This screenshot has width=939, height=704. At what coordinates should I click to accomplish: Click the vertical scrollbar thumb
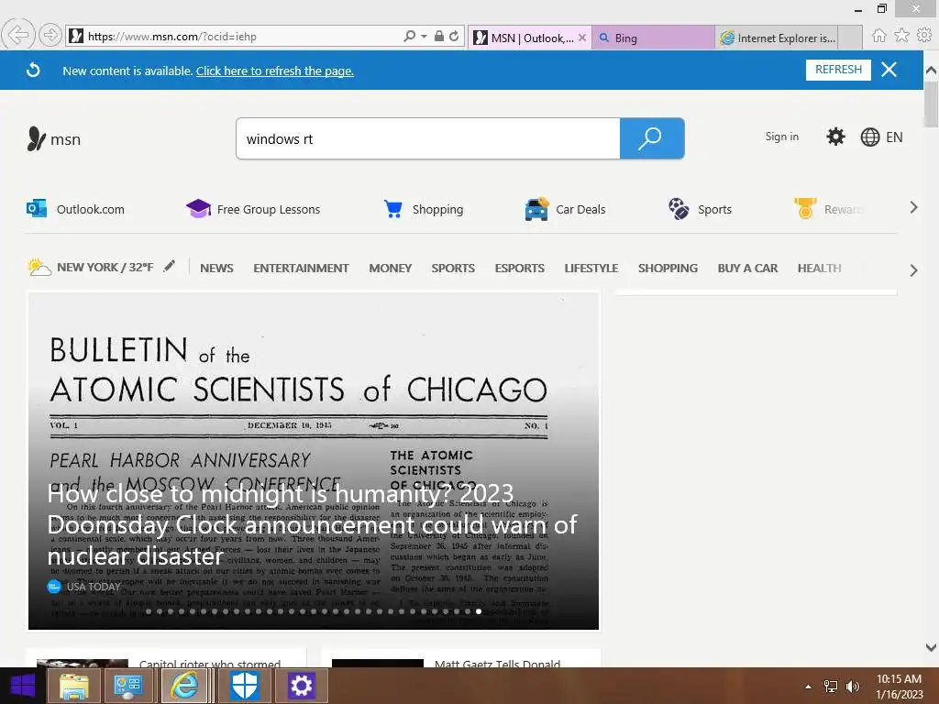tap(931, 104)
